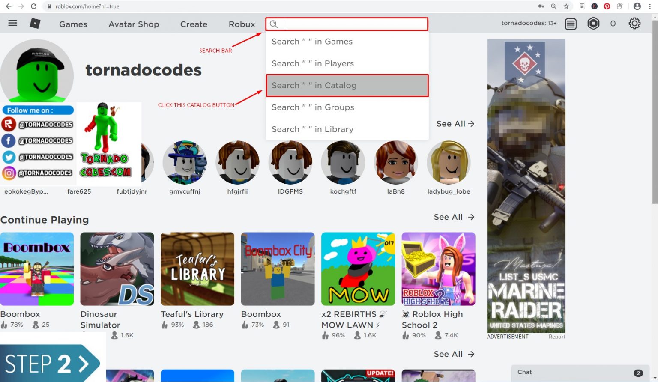Open Teaful's Library game thumbnail

(197, 269)
